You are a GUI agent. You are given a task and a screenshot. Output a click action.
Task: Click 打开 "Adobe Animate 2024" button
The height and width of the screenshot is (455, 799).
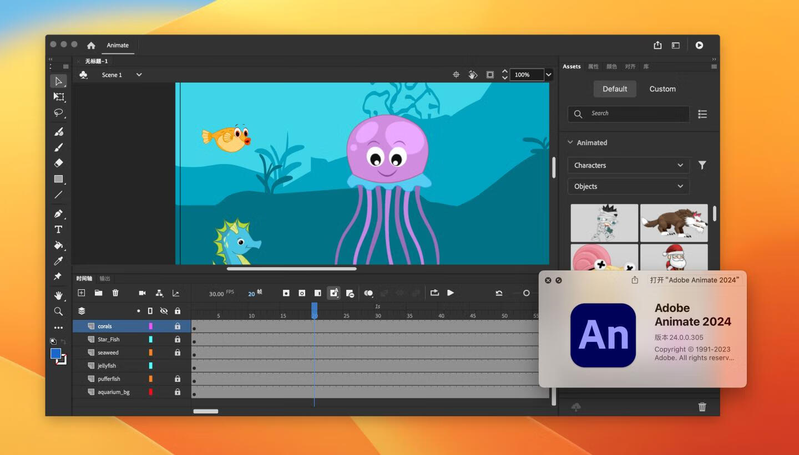click(694, 280)
